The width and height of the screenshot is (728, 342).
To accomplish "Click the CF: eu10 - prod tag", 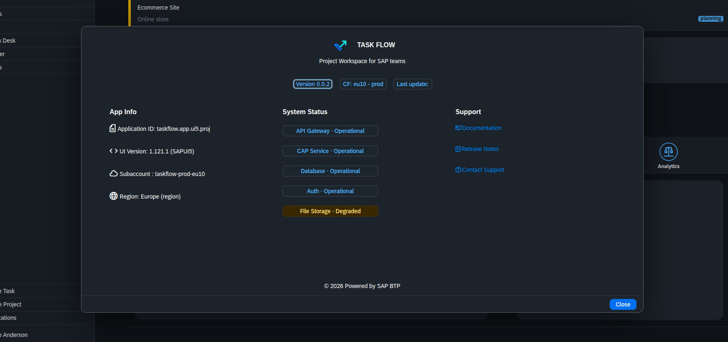I will [363, 84].
